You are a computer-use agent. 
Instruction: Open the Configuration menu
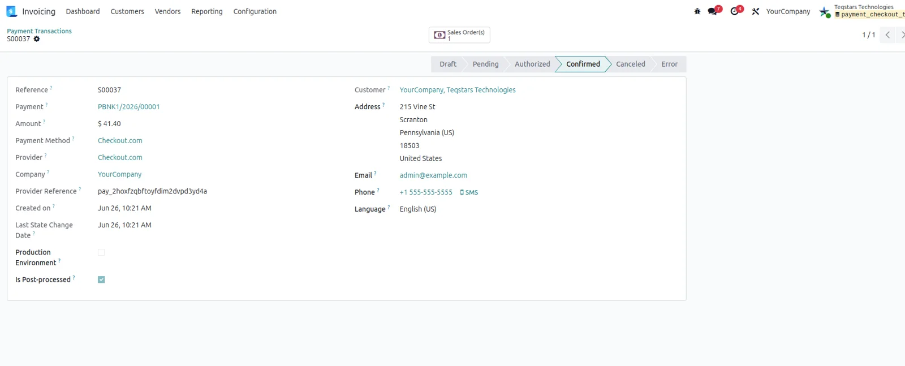click(x=255, y=11)
